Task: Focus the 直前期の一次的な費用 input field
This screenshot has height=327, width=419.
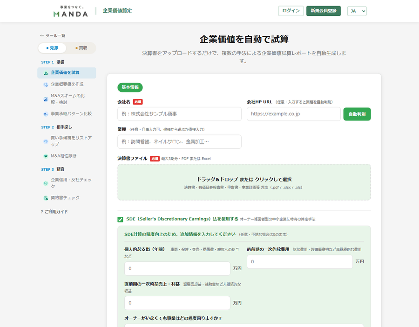Action: (299, 262)
